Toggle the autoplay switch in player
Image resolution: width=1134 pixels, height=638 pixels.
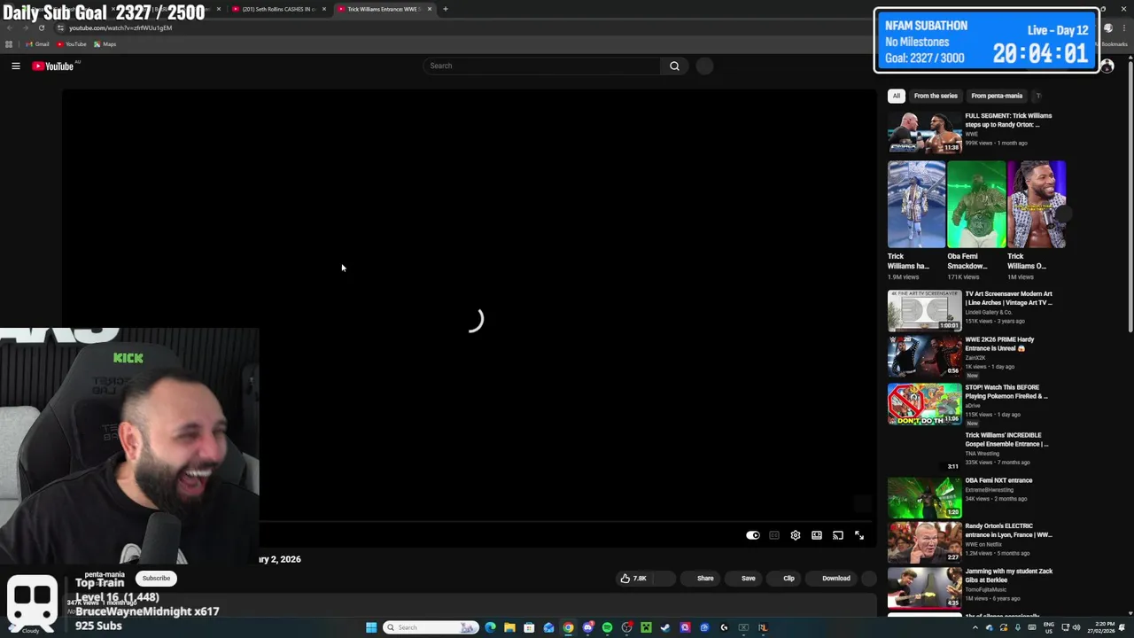[x=752, y=535]
